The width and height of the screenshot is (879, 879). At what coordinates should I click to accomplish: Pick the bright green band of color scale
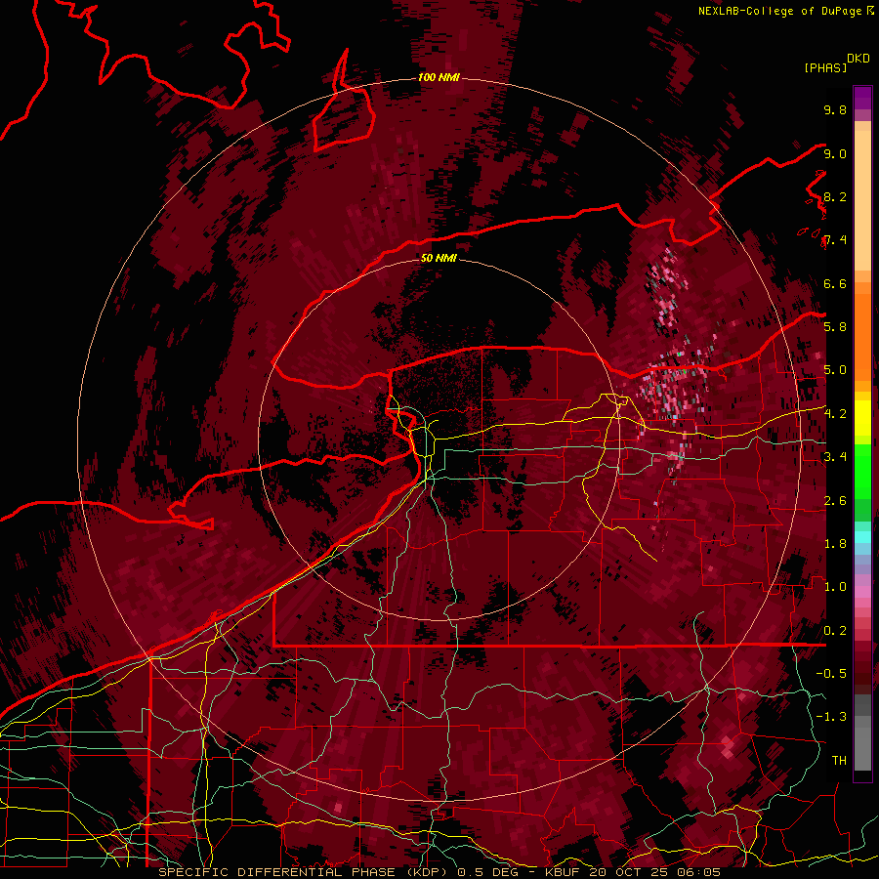pos(862,471)
